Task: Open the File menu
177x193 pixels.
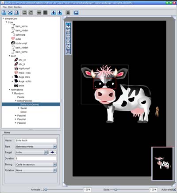Action: click(x=4, y=7)
